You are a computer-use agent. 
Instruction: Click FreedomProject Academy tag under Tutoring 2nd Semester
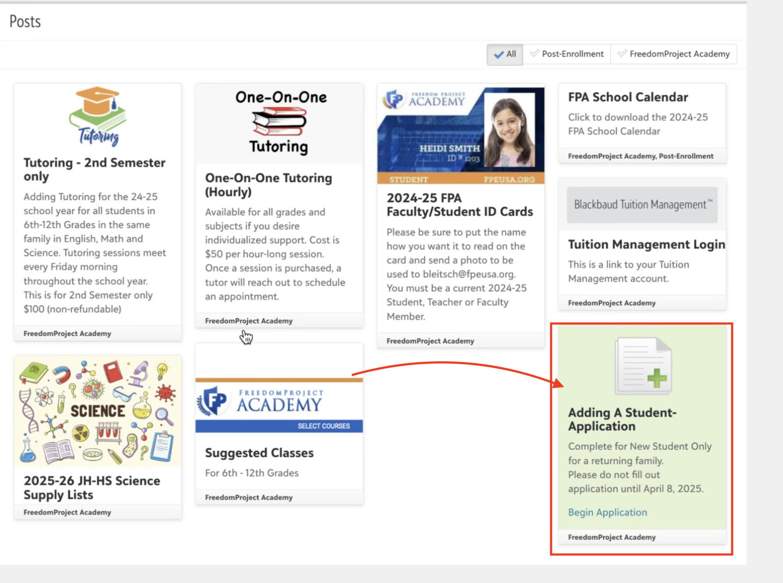click(x=67, y=334)
